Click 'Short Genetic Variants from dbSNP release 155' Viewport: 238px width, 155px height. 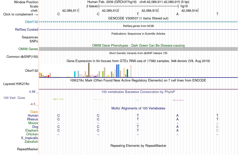tap(138, 53)
